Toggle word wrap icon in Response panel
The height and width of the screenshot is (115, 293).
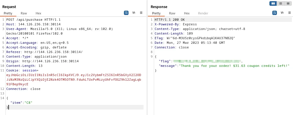point(275,13)
